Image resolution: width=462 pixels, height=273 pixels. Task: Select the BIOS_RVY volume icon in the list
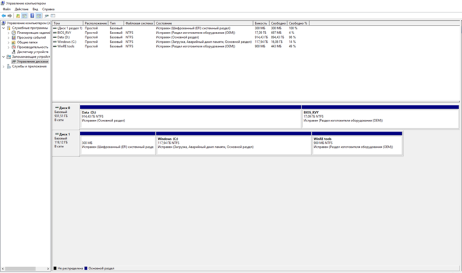pos(55,33)
